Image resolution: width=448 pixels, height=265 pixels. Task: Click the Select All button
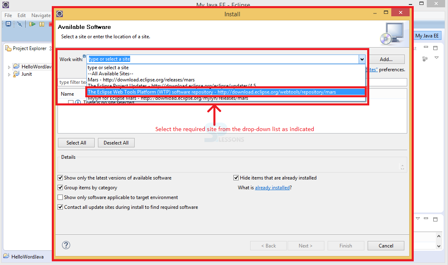point(76,143)
